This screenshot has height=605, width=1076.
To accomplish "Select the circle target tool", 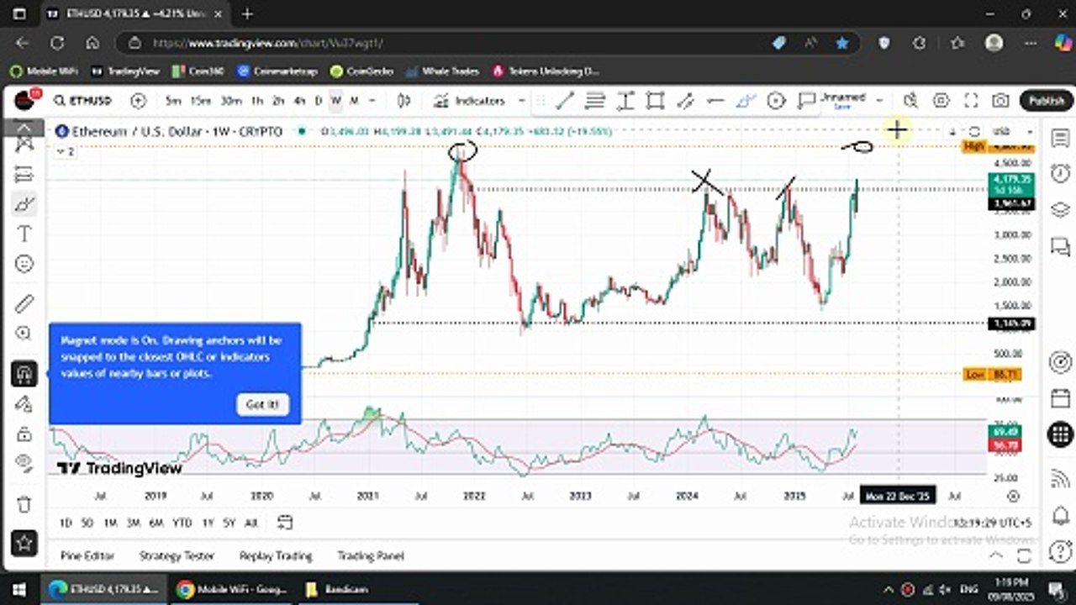I will pyautogui.click(x=776, y=101).
